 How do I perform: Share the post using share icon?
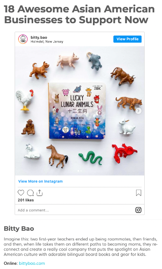click(x=40, y=192)
